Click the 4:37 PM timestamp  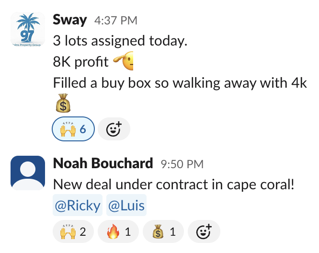pyautogui.click(x=116, y=21)
